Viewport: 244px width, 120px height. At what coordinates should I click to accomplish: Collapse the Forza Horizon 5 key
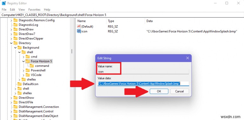(x=23, y=61)
